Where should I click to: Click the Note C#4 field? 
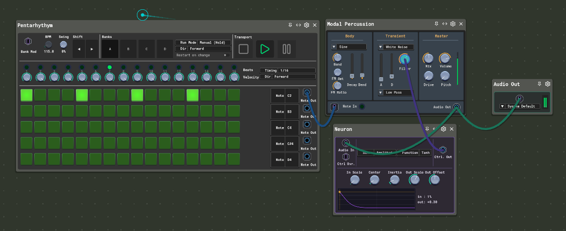click(286, 144)
